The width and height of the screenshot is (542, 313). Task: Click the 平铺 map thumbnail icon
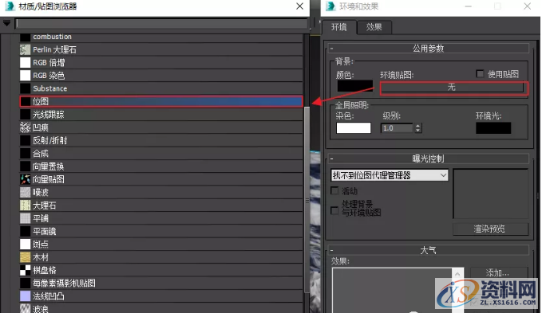coord(25,218)
